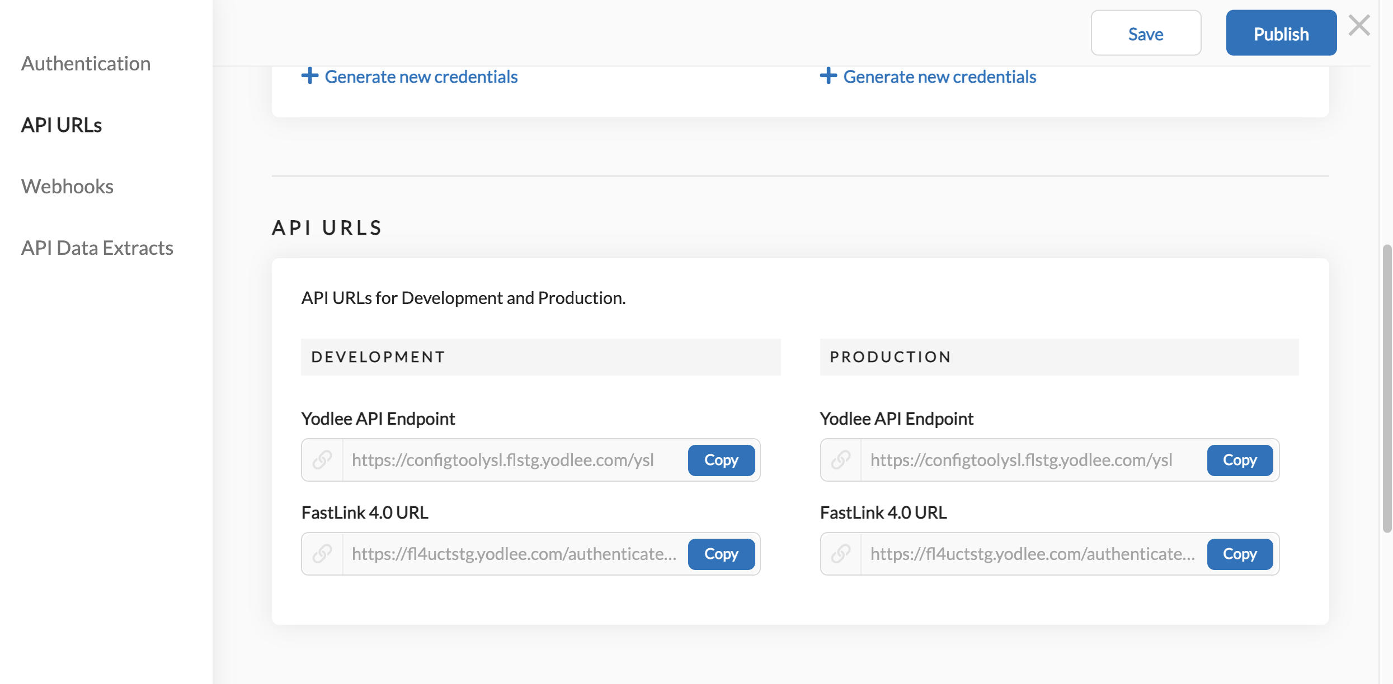Click the PRODUCTION column header
1393x684 pixels.
(1059, 357)
